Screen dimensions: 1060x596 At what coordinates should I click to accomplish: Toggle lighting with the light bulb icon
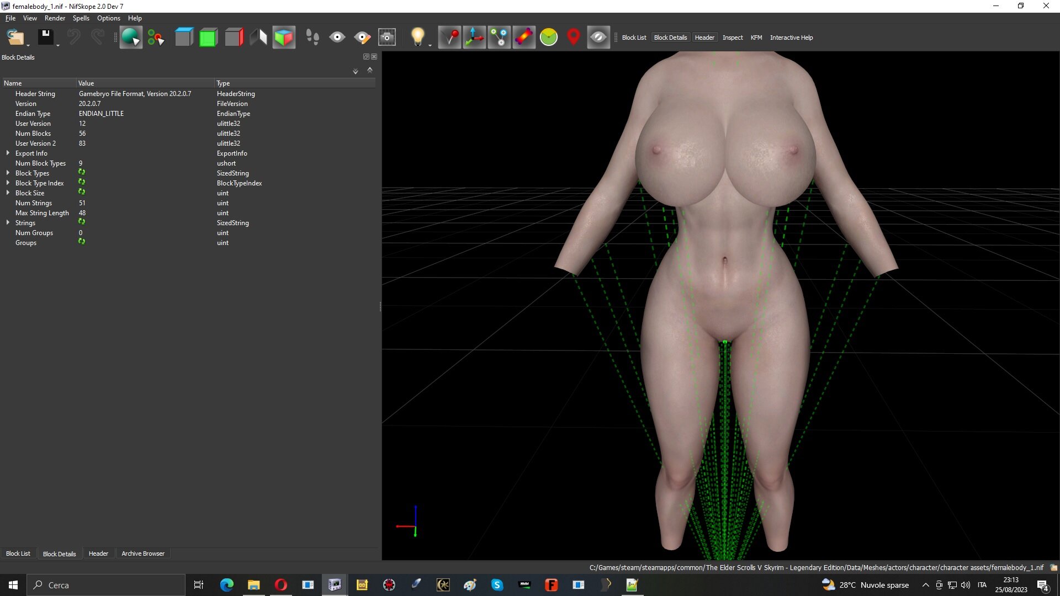[417, 38]
